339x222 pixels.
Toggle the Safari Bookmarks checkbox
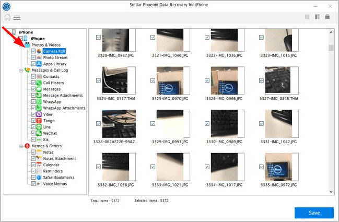click(33, 177)
